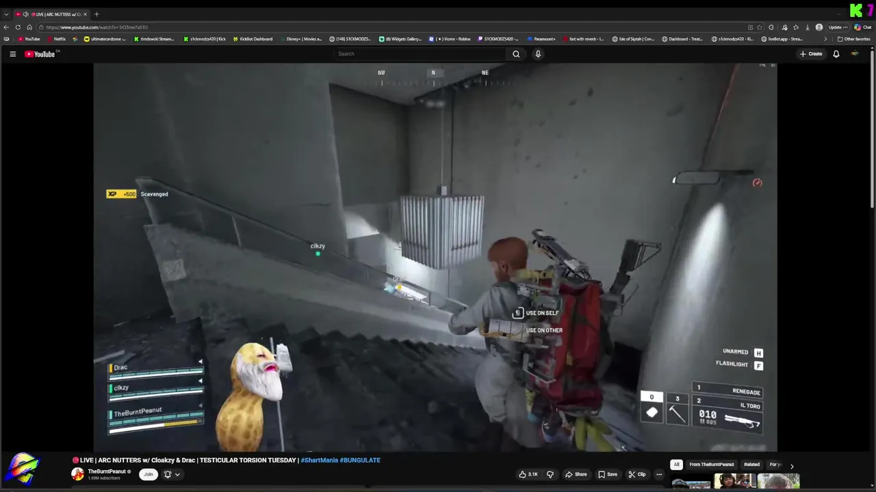This screenshot has height=492, width=876.
Task: Add this page to favorites star icon
Action: coord(759,27)
